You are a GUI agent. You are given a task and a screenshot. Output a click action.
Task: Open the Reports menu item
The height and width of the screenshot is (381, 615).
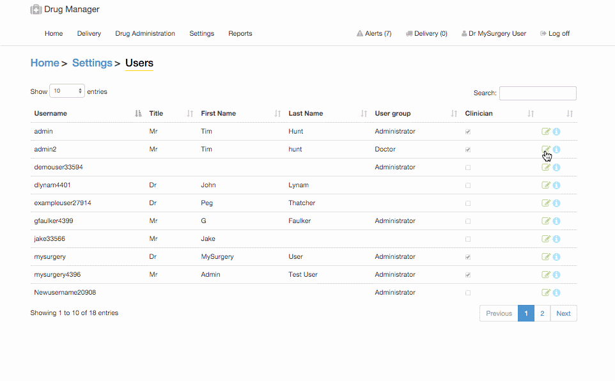coord(240,33)
